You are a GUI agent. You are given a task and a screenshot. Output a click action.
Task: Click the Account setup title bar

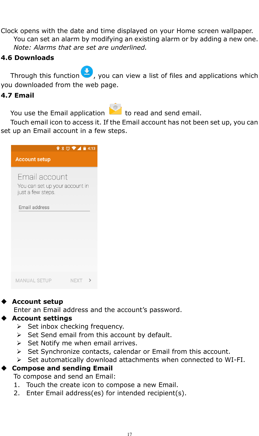(x=54, y=159)
